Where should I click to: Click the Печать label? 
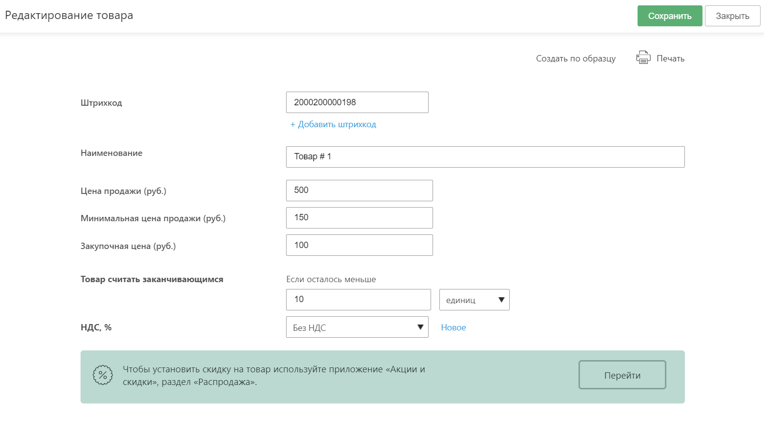[670, 58]
